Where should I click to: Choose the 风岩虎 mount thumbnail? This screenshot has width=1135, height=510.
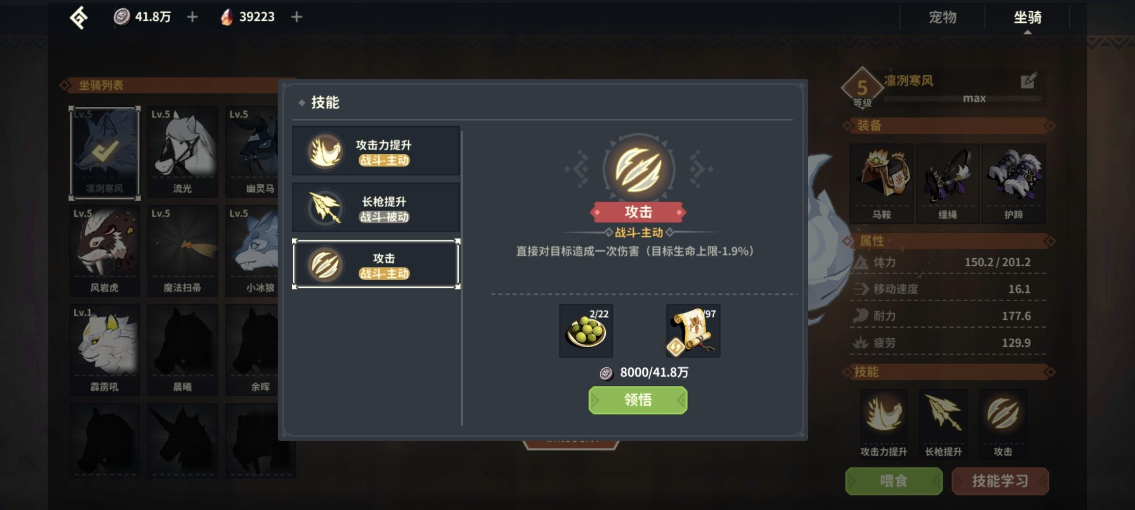coord(105,251)
